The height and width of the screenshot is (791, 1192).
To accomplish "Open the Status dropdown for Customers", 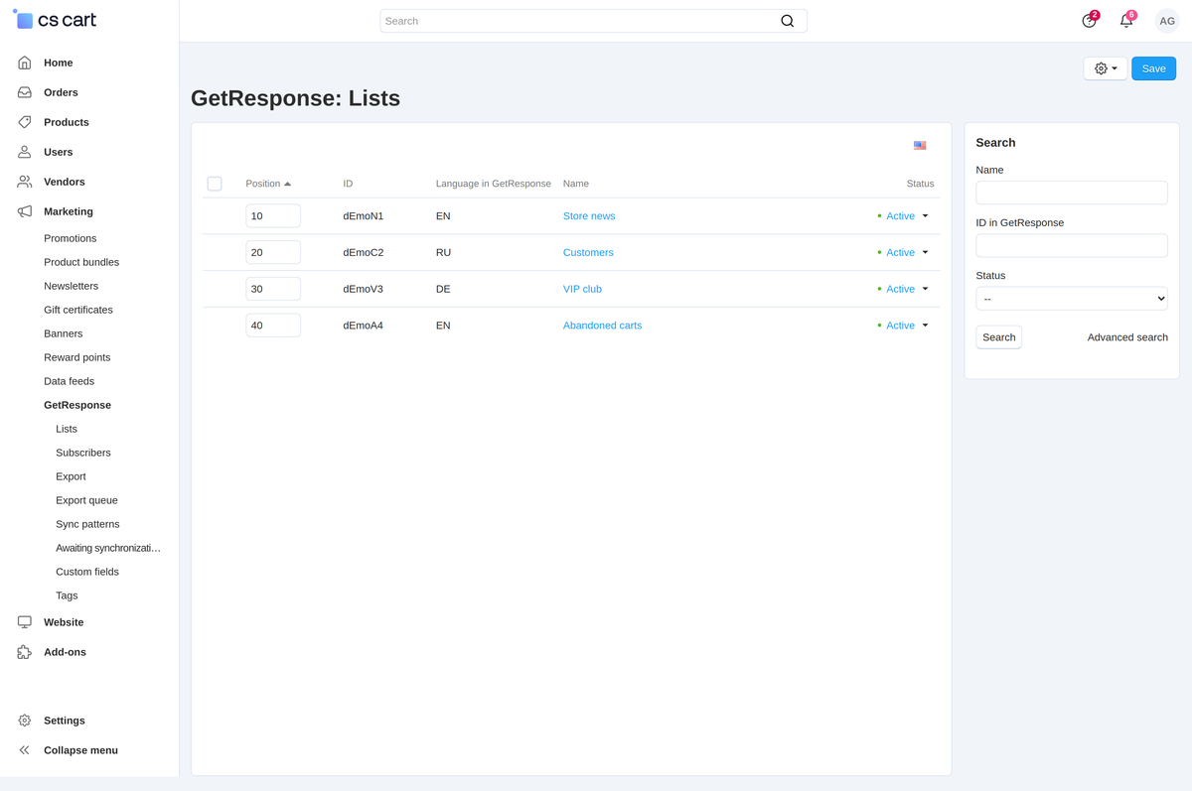I will coord(903,252).
